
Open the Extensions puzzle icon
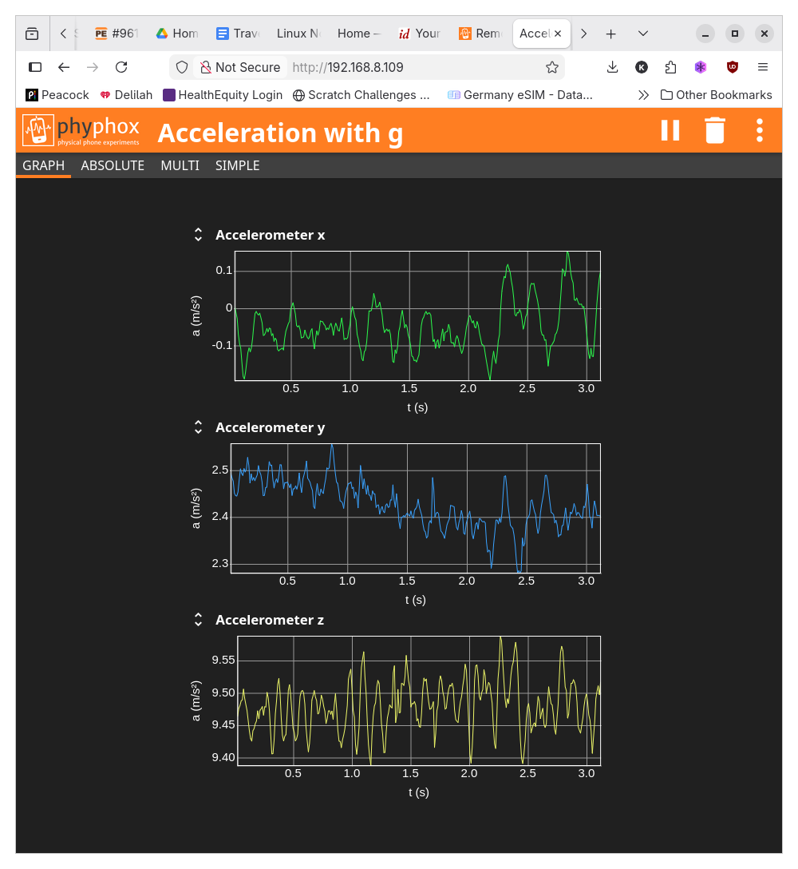(670, 67)
